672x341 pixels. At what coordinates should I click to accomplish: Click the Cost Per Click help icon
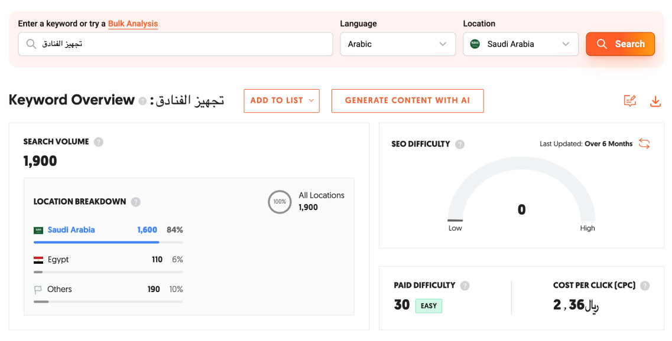645,286
